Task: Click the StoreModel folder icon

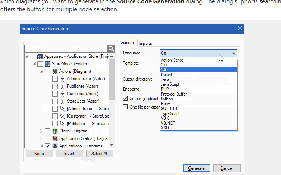Action: tap(47, 64)
